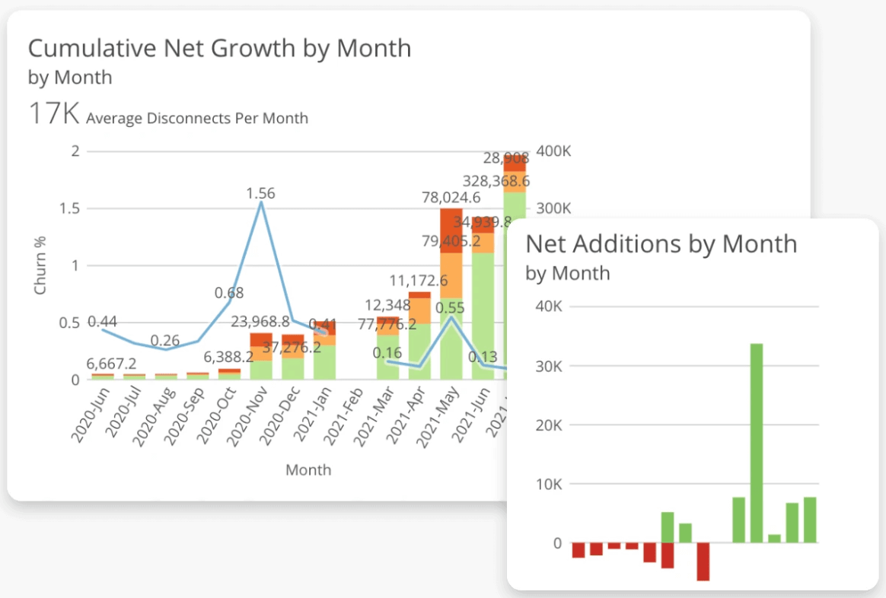Click the Month x-axis title
The width and height of the screenshot is (886, 598).
(308, 469)
